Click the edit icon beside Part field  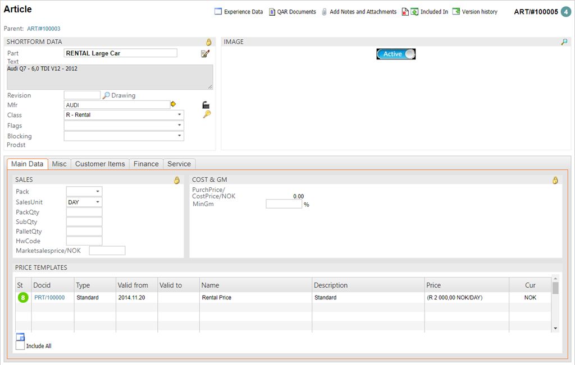click(x=205, y=53)
